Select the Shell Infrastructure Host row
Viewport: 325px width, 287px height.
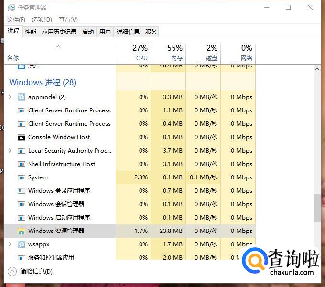(x=130, y=164)
